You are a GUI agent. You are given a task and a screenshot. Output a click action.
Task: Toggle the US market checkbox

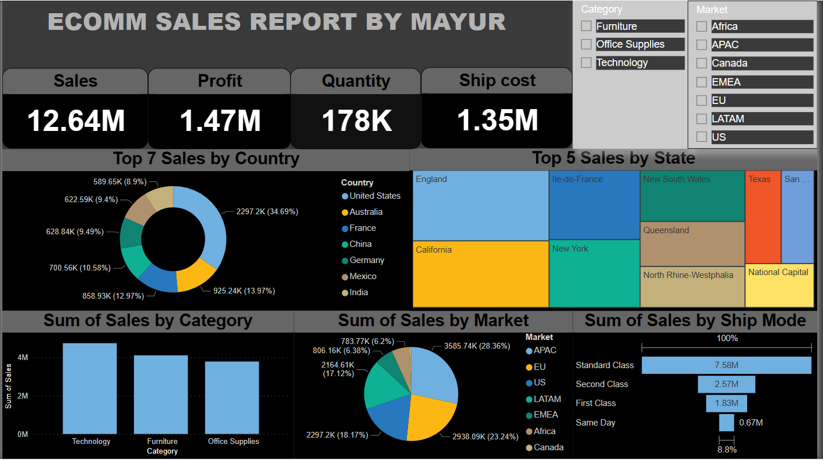pyautogui.click(x=702, y=137)
